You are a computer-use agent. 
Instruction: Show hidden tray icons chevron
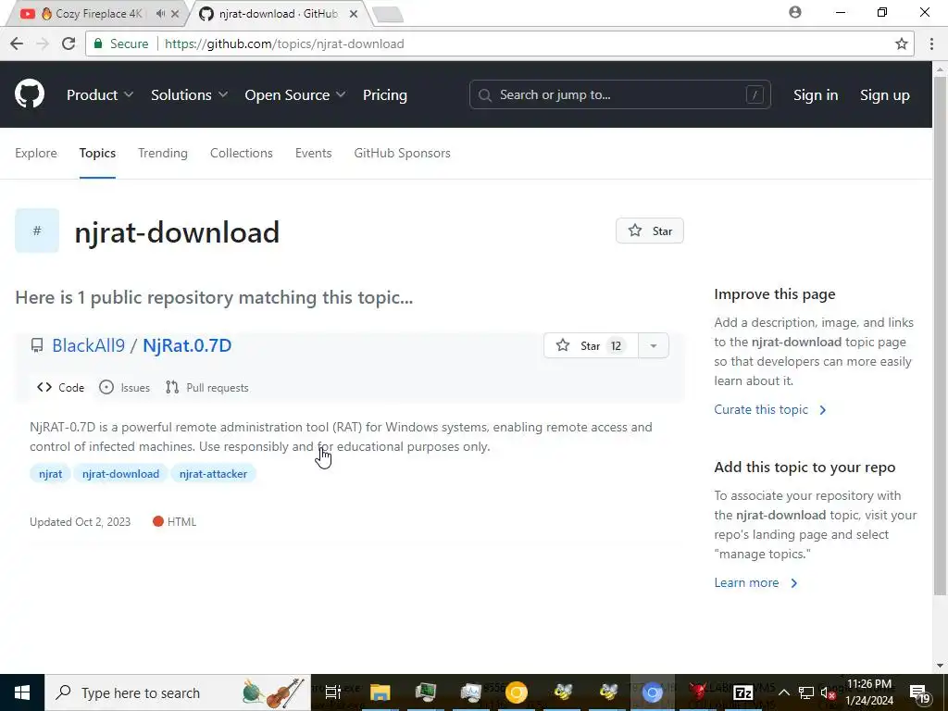[x=783, y=692]
